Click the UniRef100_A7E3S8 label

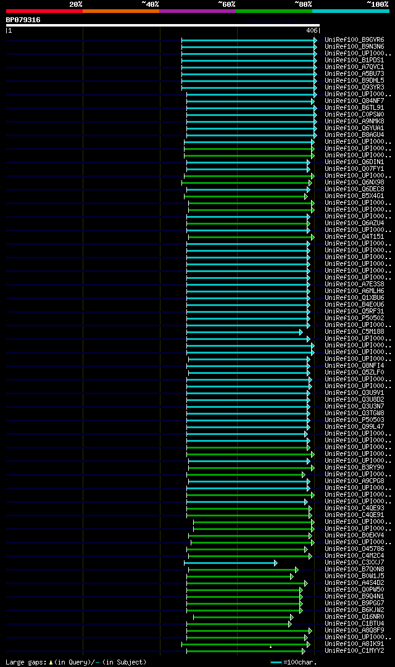(354, 284)
